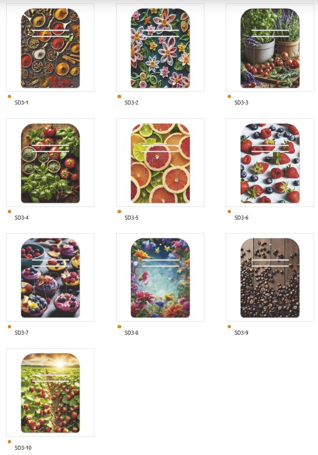Select the SD3-5 grapefruit slices thumbnail
Screen dimensions: 318x455
point(160,163)
